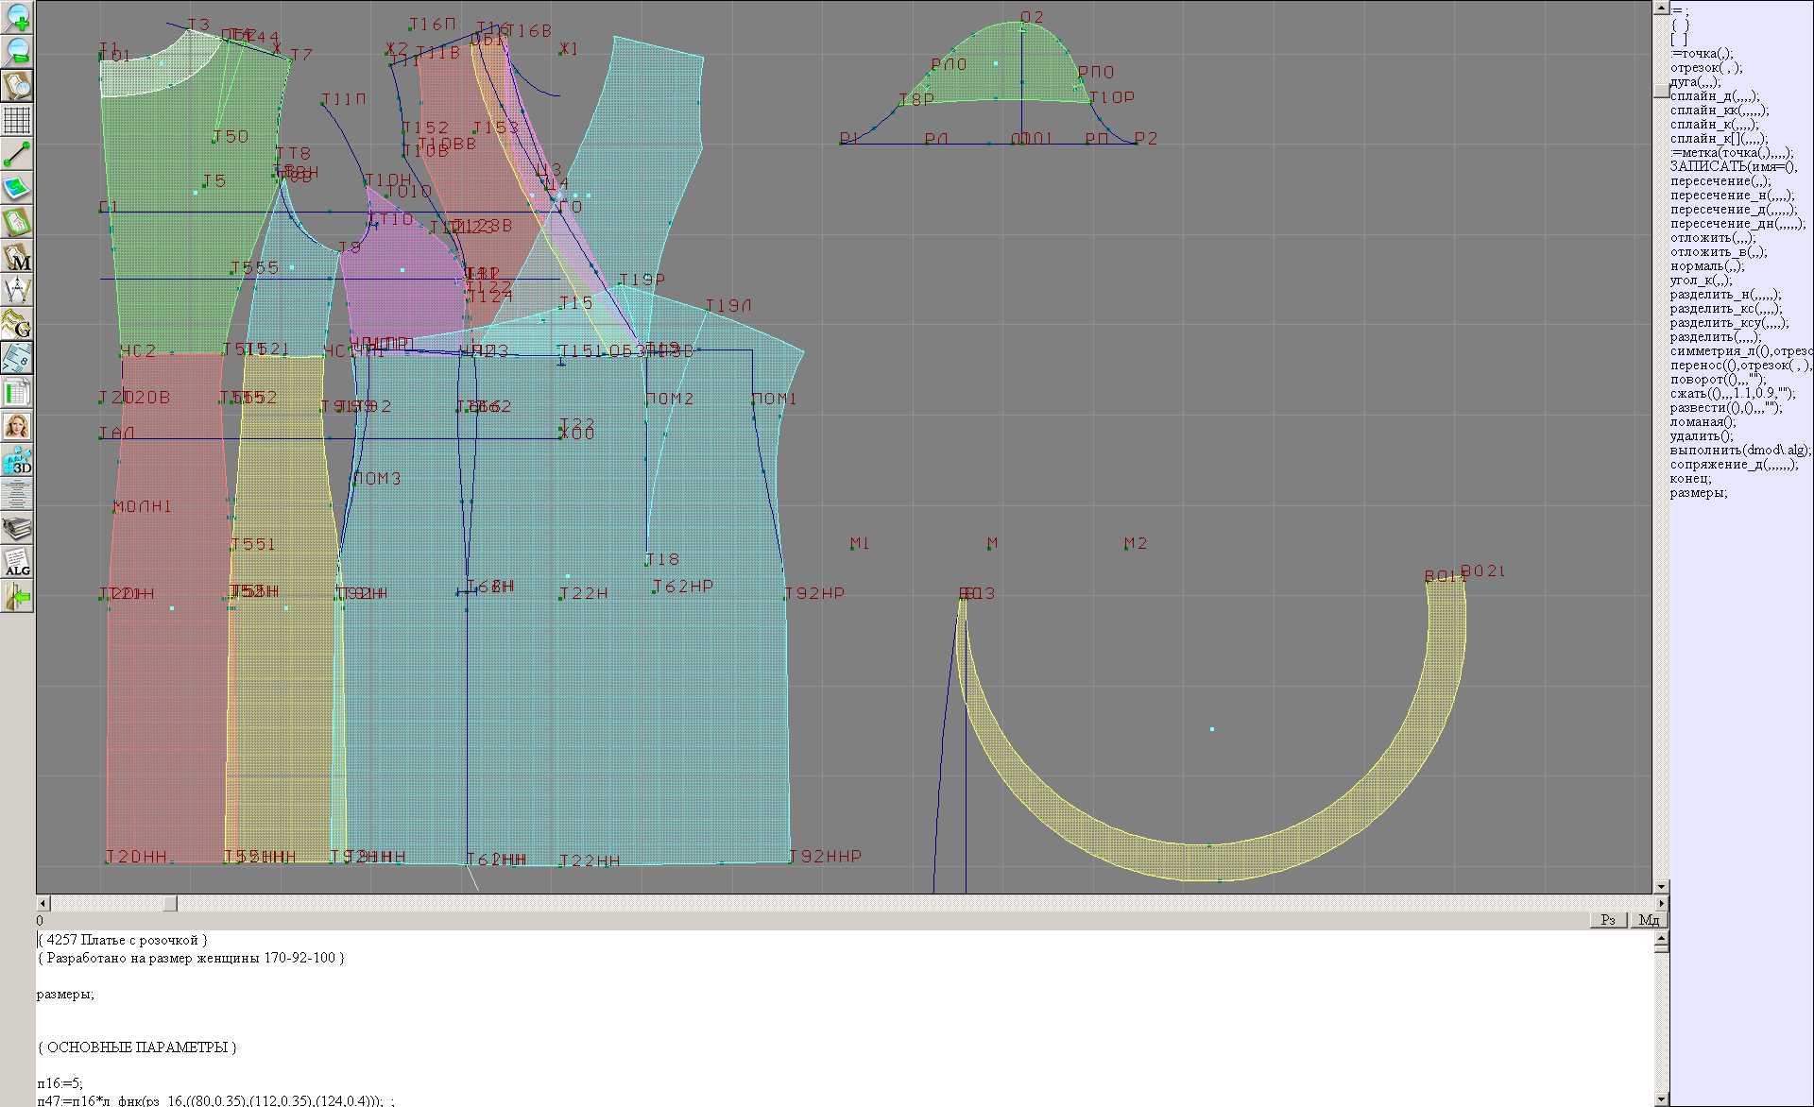Viewport: 1814px width, 1107px height.
Task: Open the ALG algorithm script icon
Action: (17, 562)
